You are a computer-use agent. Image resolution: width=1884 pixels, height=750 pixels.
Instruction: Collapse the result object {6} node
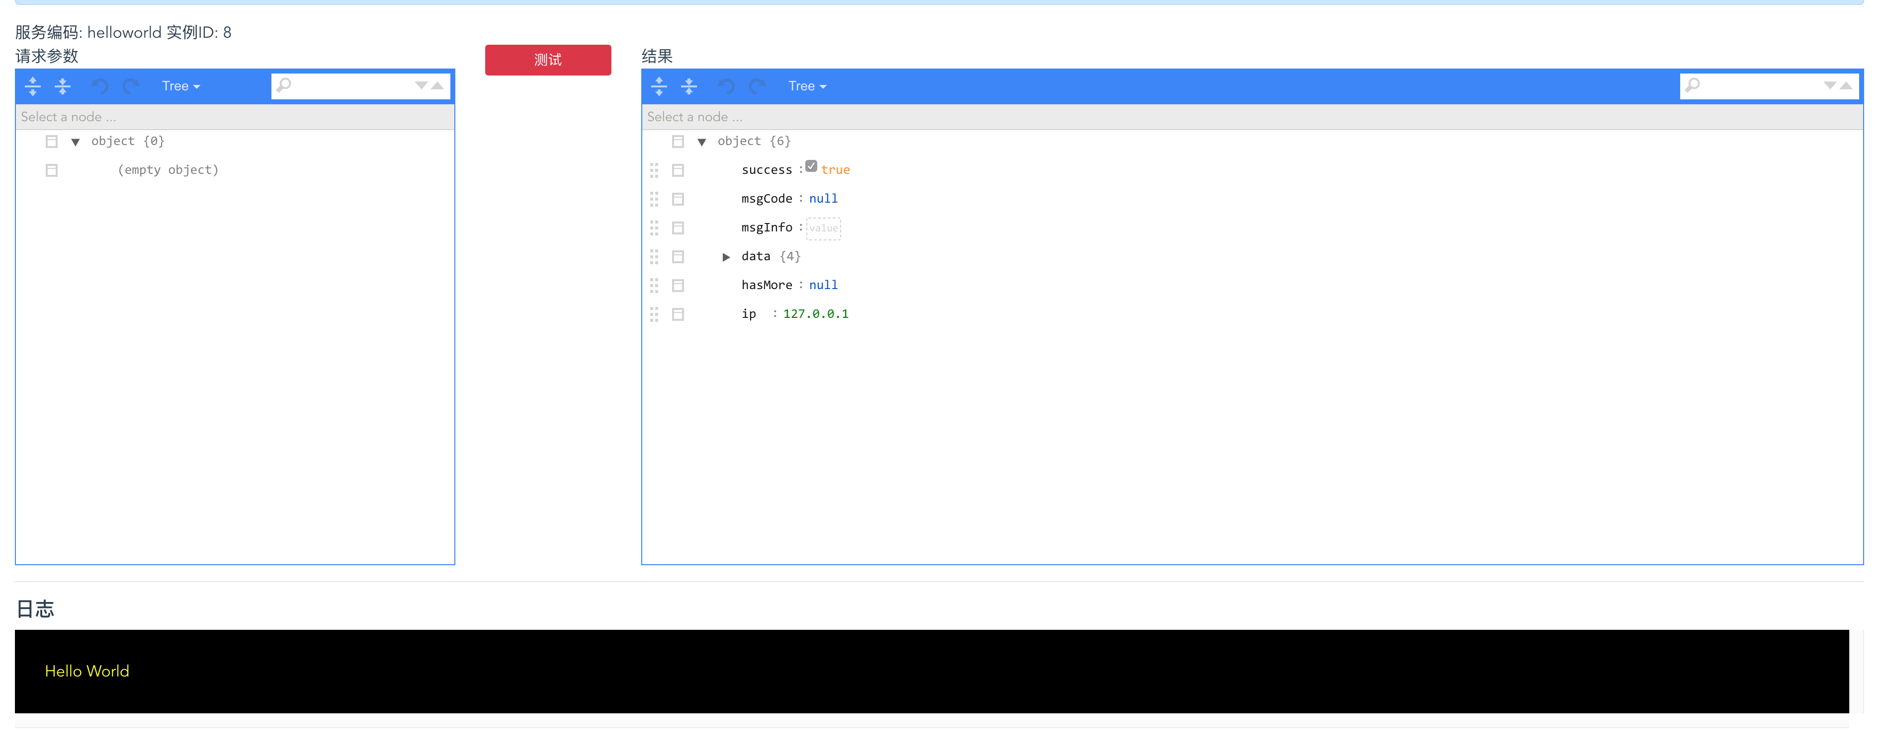[701, 142]
